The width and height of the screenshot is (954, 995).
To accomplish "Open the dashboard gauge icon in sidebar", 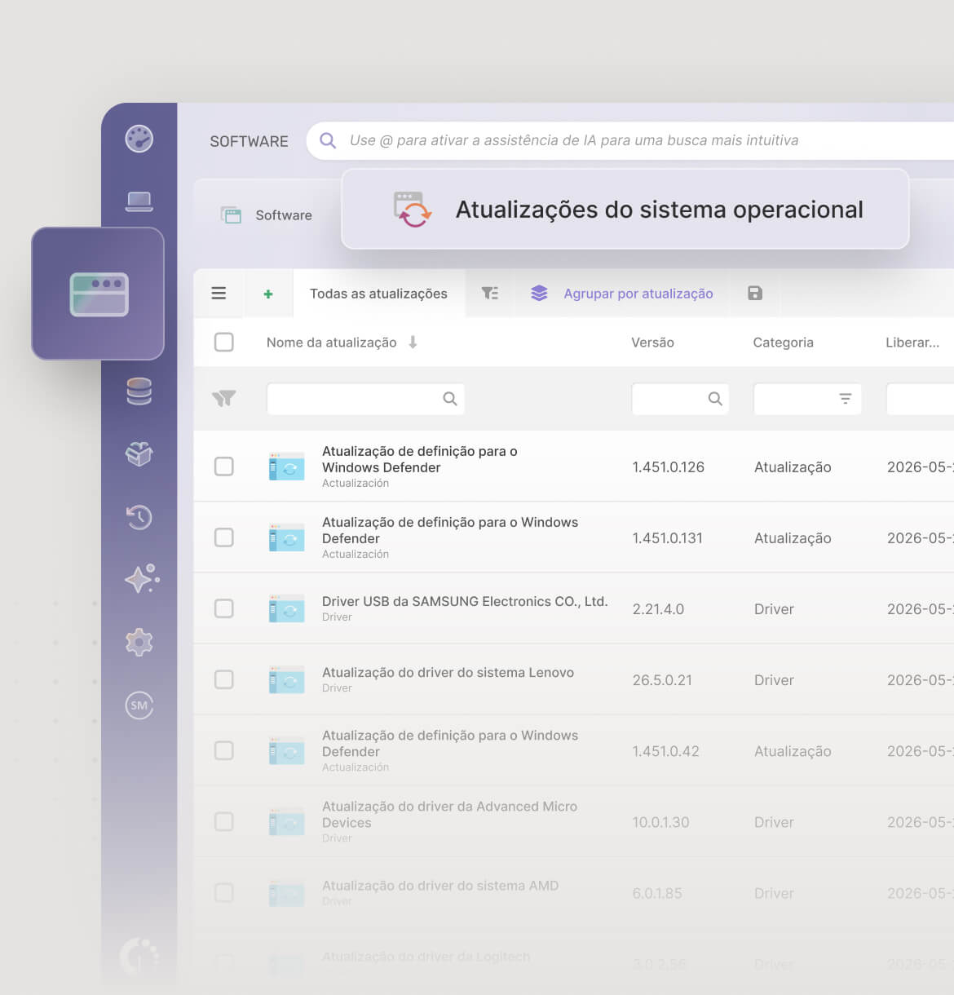I will click(x=139, y=139).
